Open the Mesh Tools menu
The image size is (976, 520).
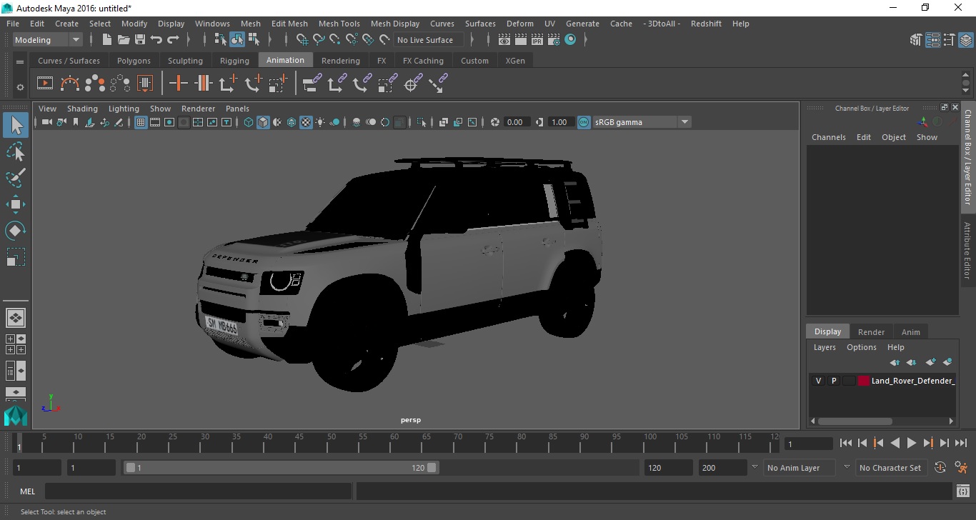click(339, 24)
